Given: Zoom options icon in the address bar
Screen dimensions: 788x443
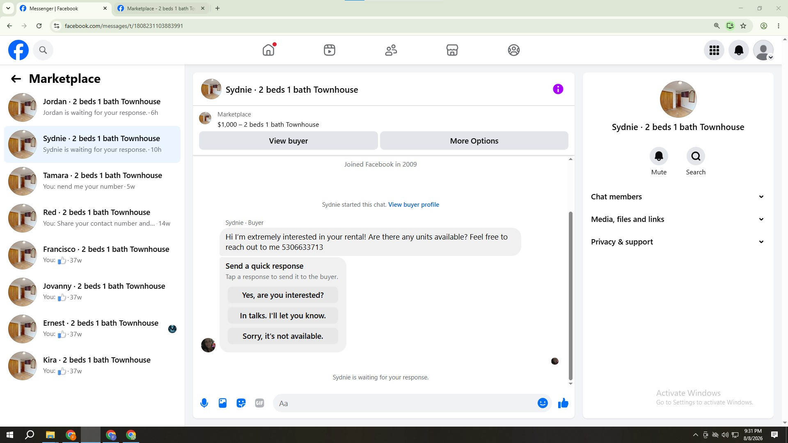Looking at the screenshot, I should [717, 26].
